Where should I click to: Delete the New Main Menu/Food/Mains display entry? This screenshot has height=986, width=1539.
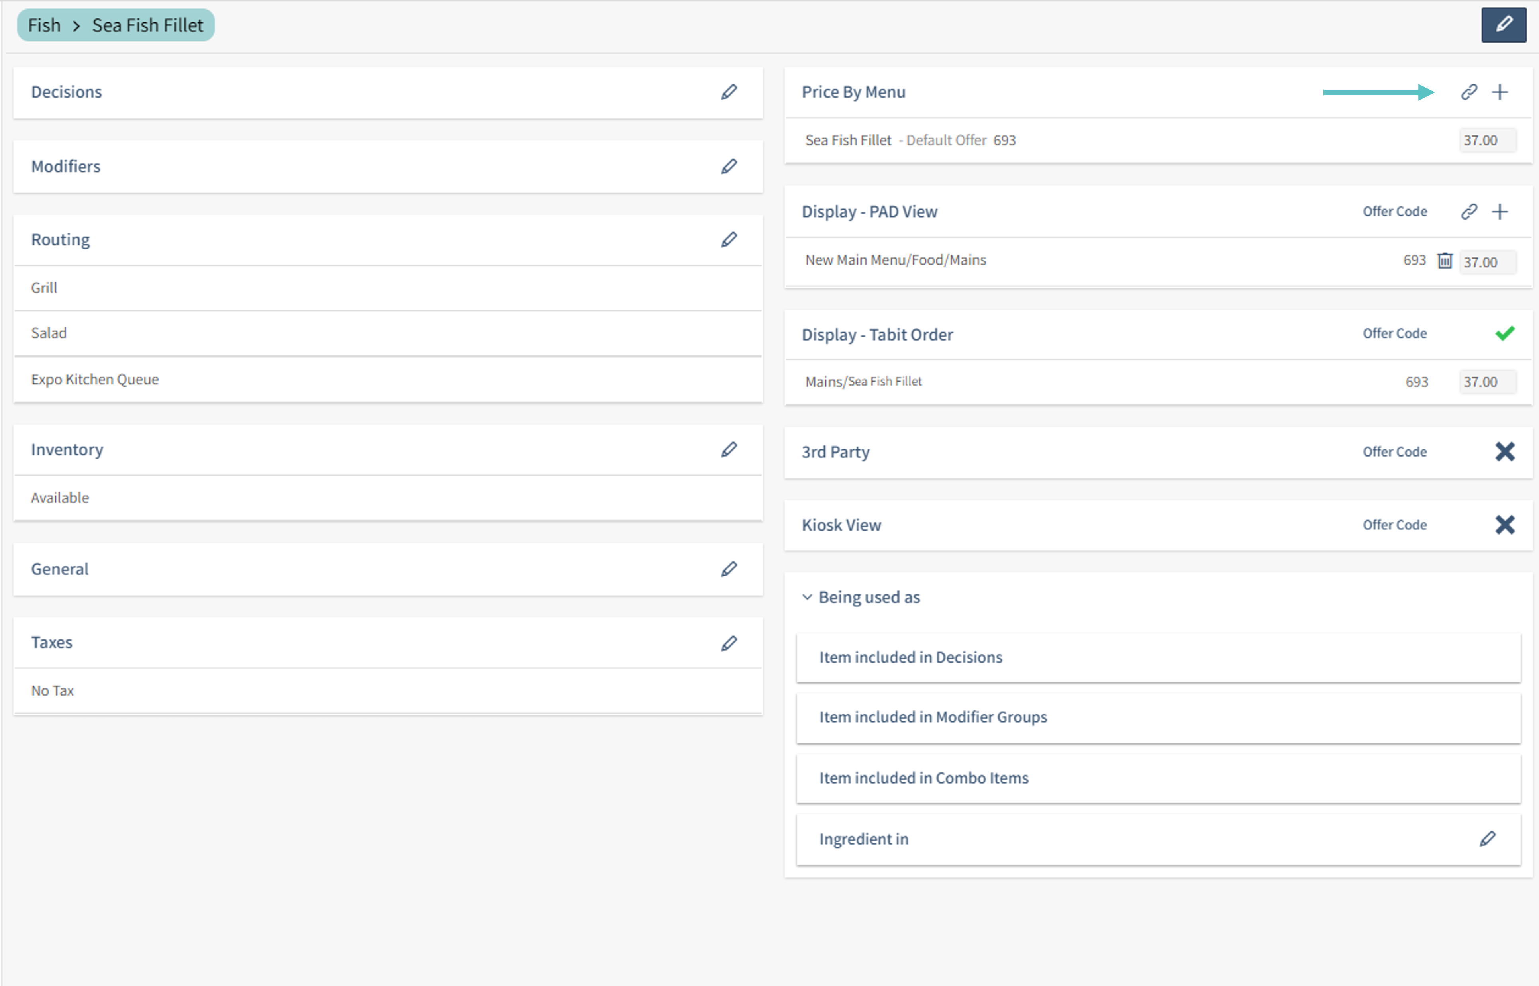(1444, 261)
